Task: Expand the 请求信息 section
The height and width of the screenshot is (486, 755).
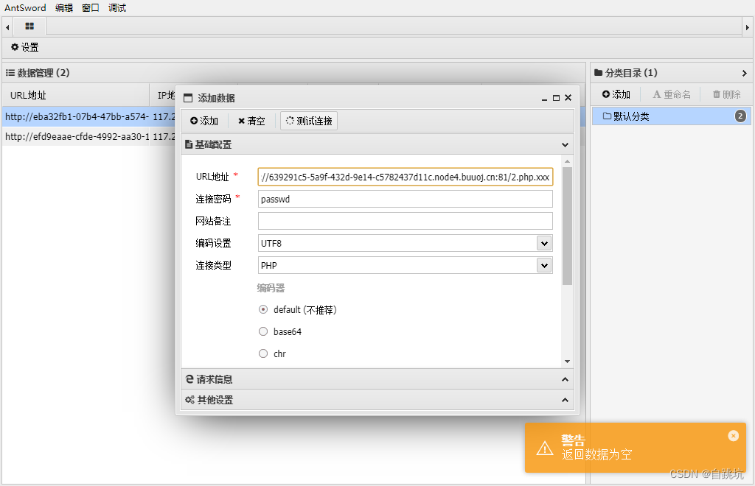Action: (565, 379)
